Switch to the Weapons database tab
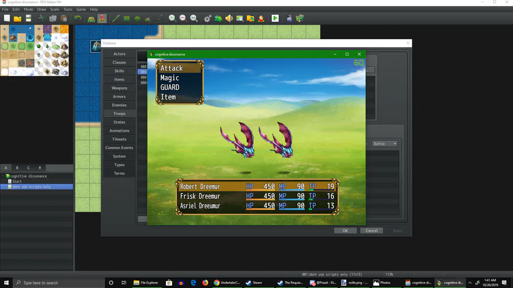The width and height of the screenshot is (513, 288). click(x=119, y=88)
